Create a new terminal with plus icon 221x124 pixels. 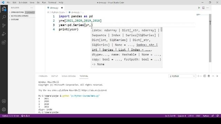click(x=198, y=76)
